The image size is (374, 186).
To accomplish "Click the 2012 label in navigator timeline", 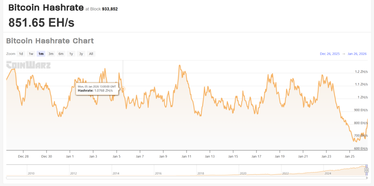I will [x=73, y=174].
